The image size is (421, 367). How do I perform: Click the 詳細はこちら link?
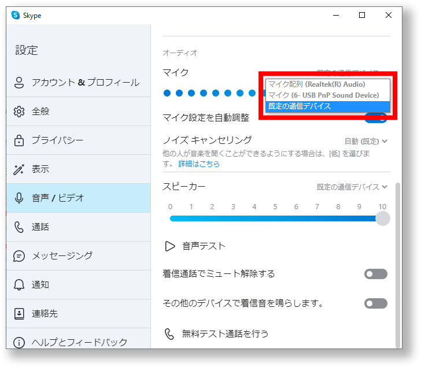(x=199, y=164)
